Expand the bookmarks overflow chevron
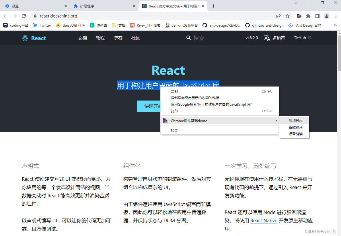341x236 pixels. tap(335, 25)
